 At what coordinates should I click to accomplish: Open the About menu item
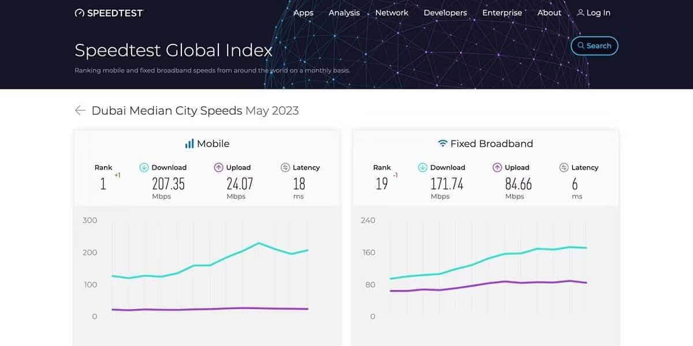(549, 13)
